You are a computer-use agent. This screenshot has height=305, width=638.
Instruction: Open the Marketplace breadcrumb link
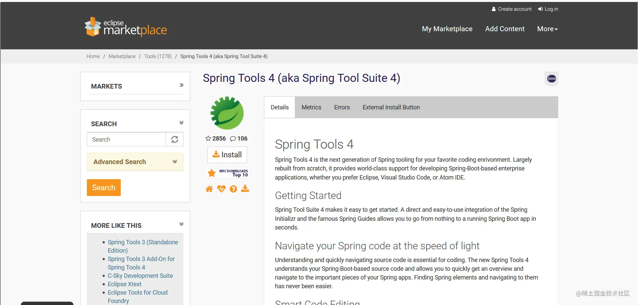[122, 56]
